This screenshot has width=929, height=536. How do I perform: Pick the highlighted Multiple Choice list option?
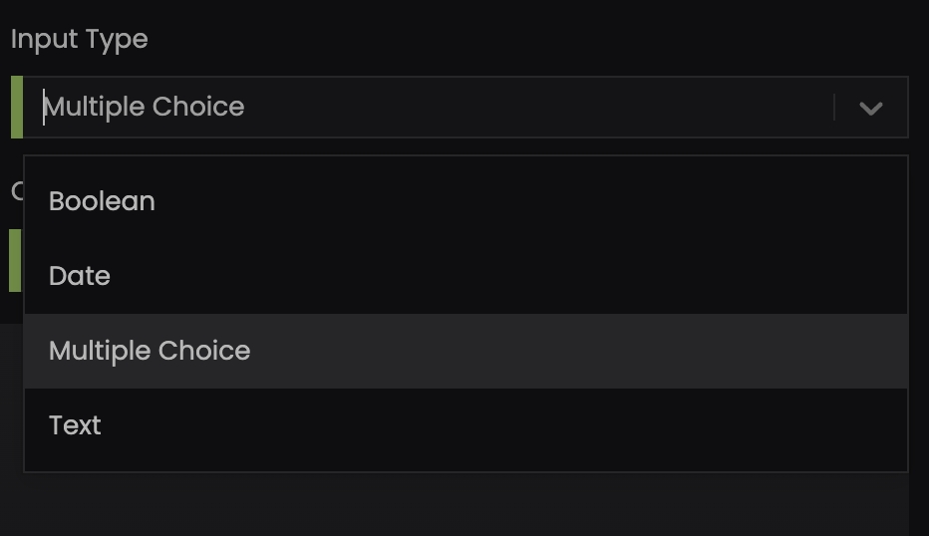pos(150,351)
